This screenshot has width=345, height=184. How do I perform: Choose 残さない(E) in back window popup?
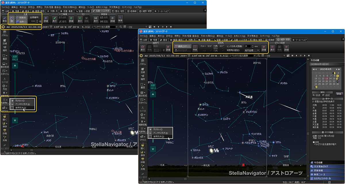pos(22,100)
